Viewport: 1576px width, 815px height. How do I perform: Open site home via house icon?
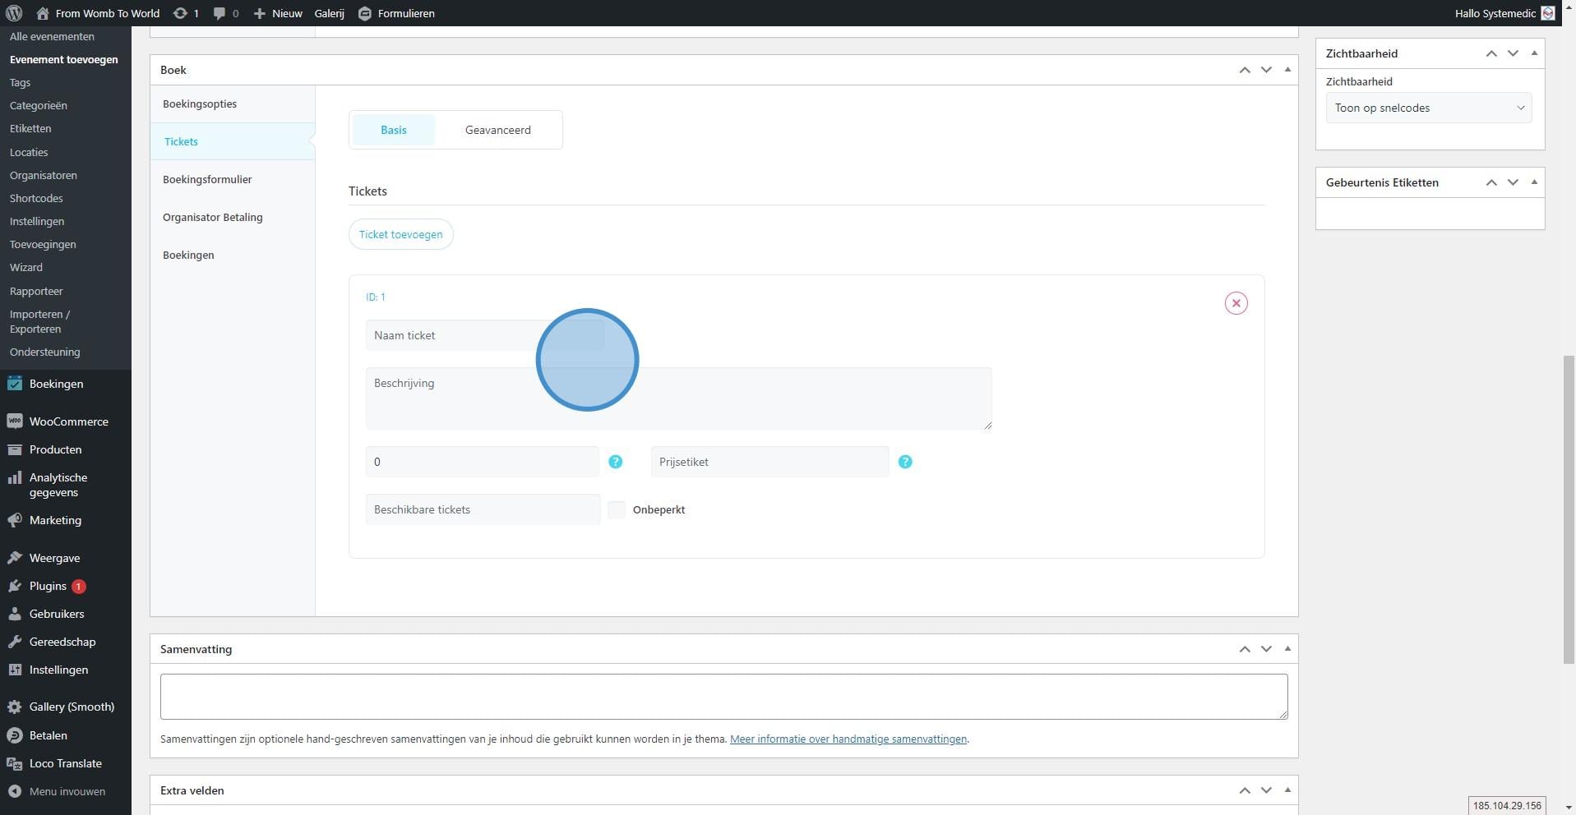[43, 13]
